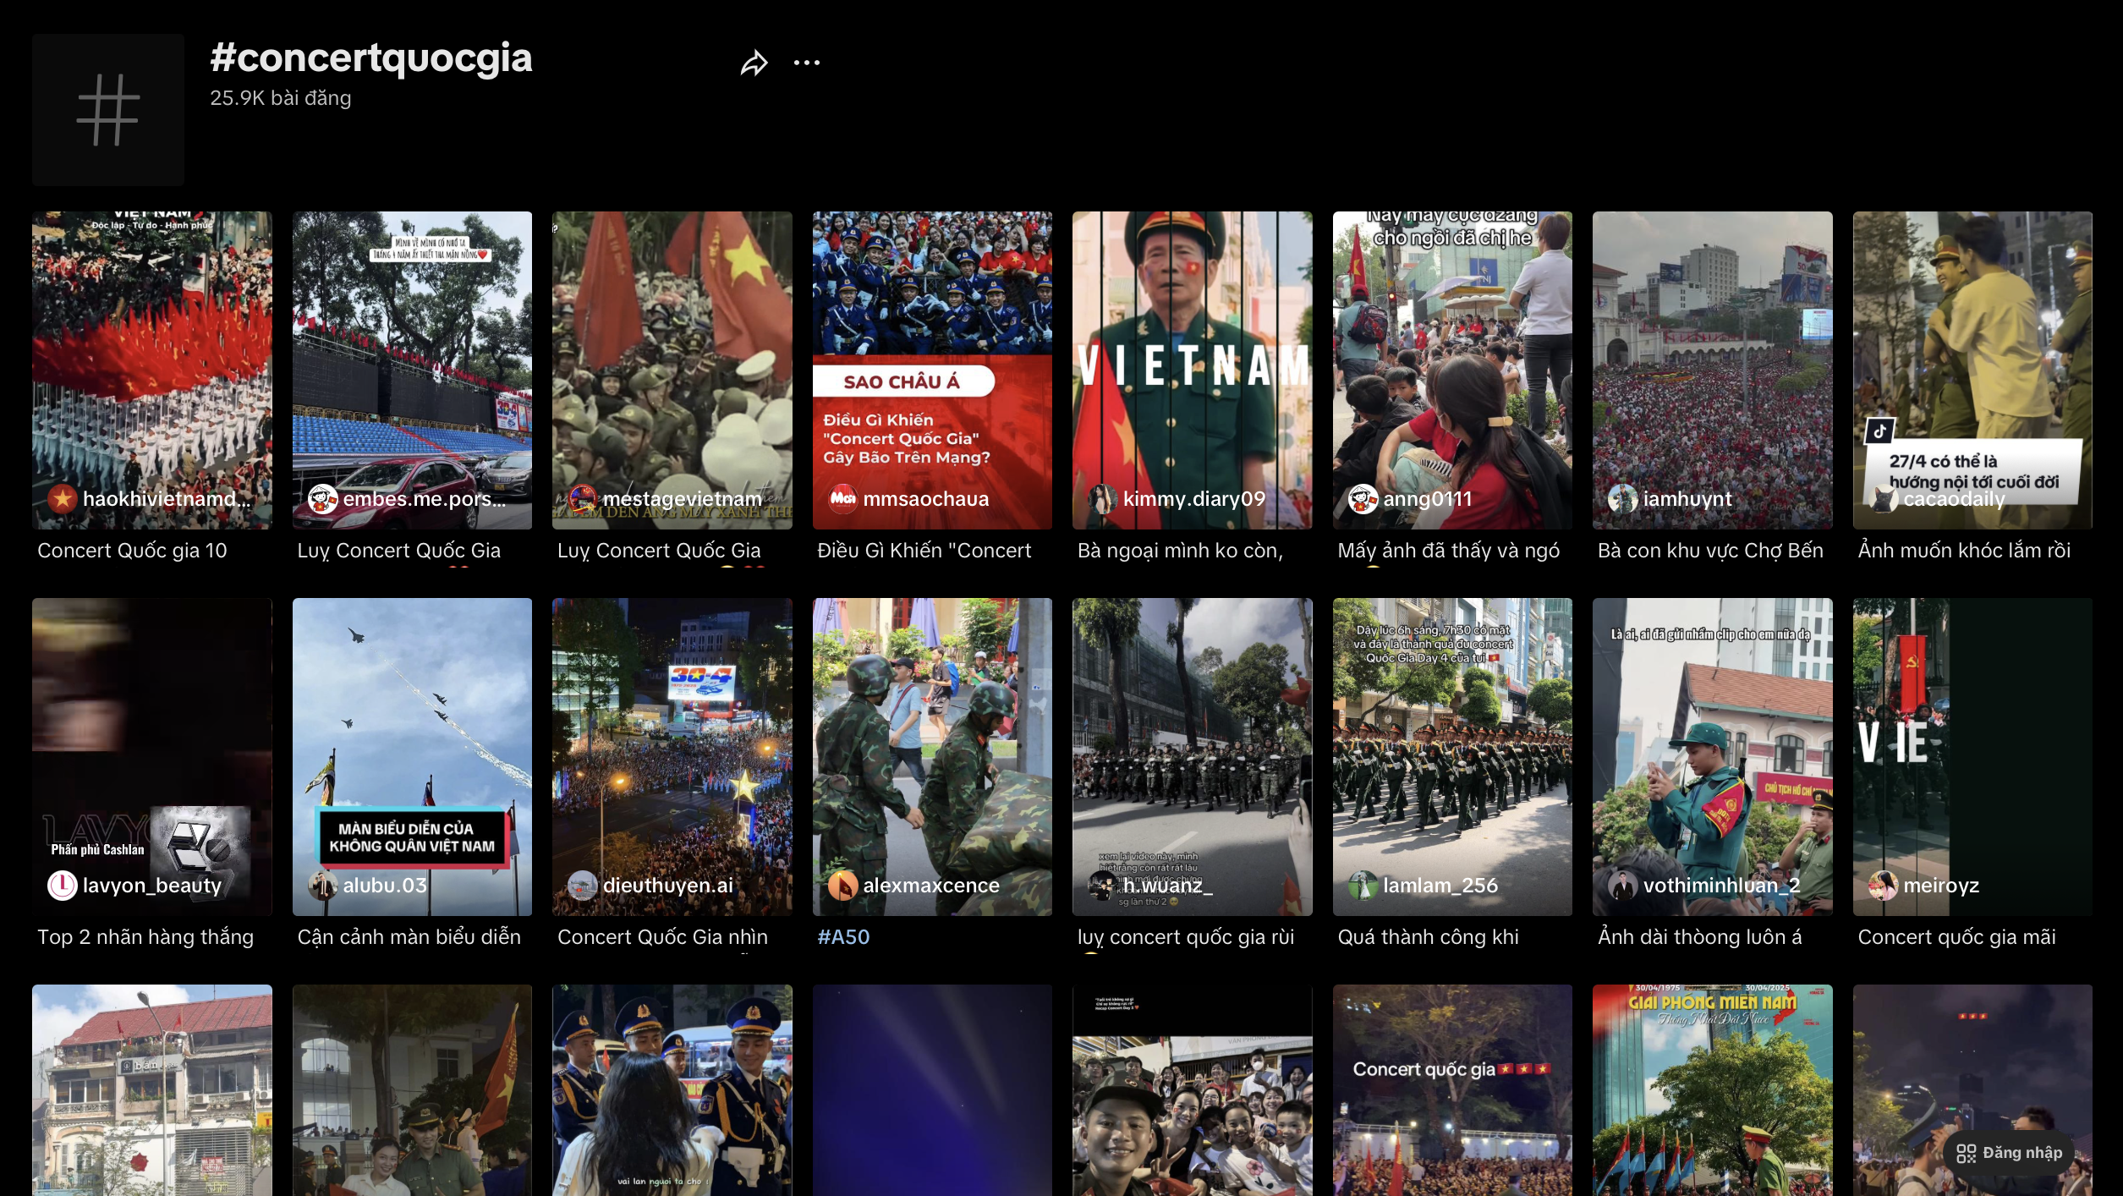Click anng0111 avatar icon
Image resolution: width=2123 pixels, height=1196 pixels.
[1363, 499]
